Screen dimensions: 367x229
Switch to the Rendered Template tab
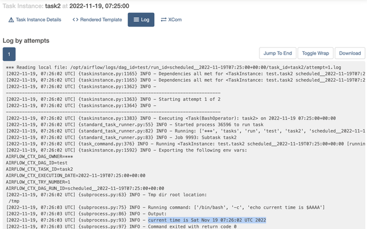click(x=97, y=20)
